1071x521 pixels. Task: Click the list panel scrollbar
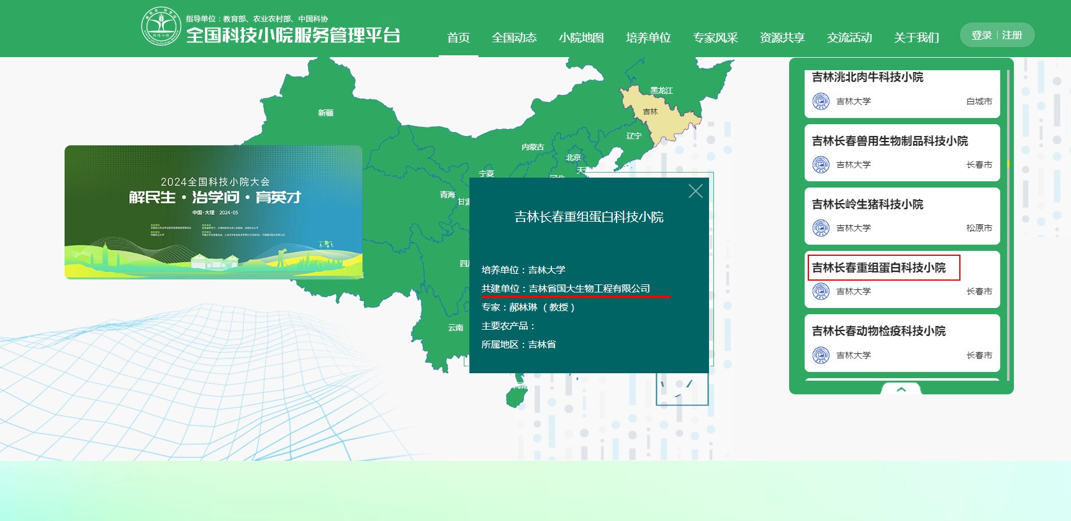(1008, 225)
